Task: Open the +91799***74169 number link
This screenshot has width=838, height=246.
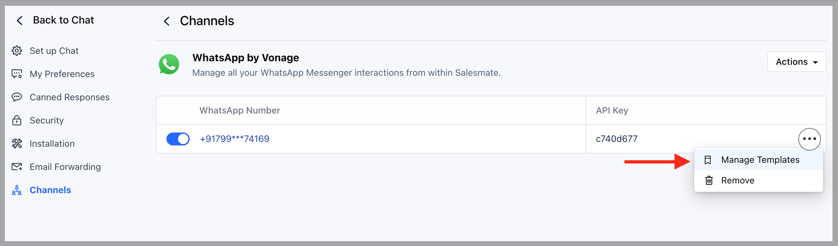Action: (234, 139)
